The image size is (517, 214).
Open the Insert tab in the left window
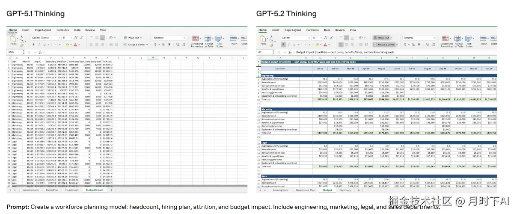[x=26, y=30]
